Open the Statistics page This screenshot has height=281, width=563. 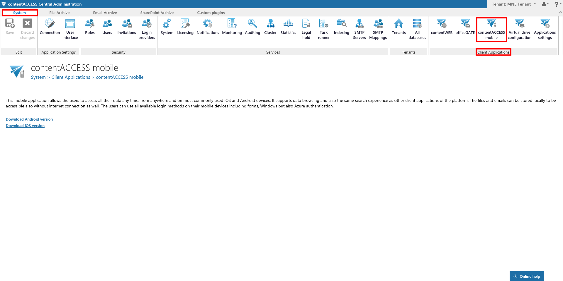[x=288, y=27]
